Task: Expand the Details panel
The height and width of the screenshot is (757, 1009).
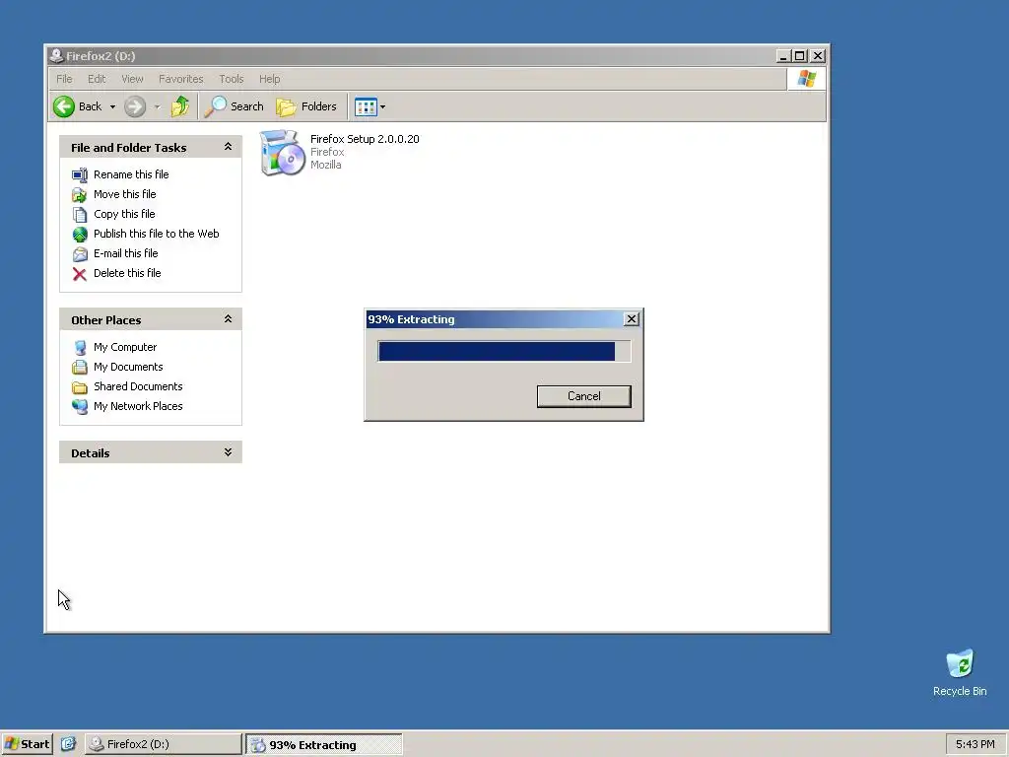Action: [x=228, y=452]
